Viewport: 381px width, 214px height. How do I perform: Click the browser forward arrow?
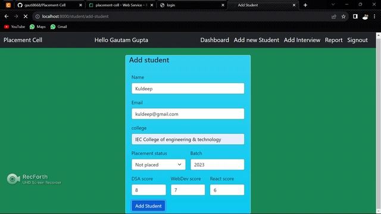tap(16, 17)
